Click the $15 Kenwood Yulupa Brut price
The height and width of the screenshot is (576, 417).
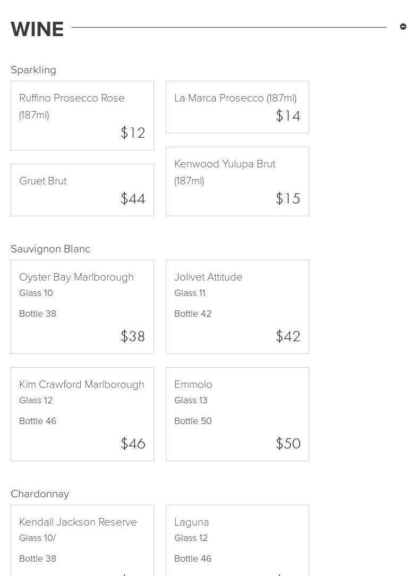pos(288,199)
